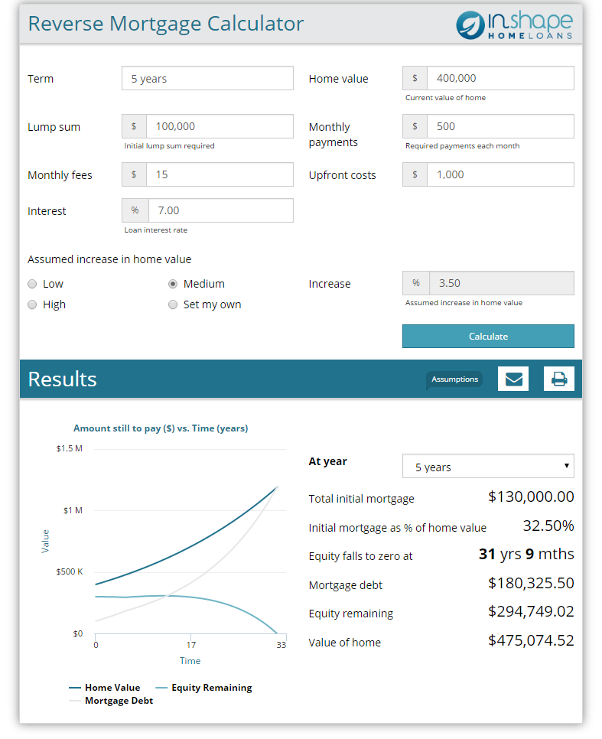Viewport: 602px width, 739px height.
Task: Select the Low increase radio button
Action: pos(32,284)
